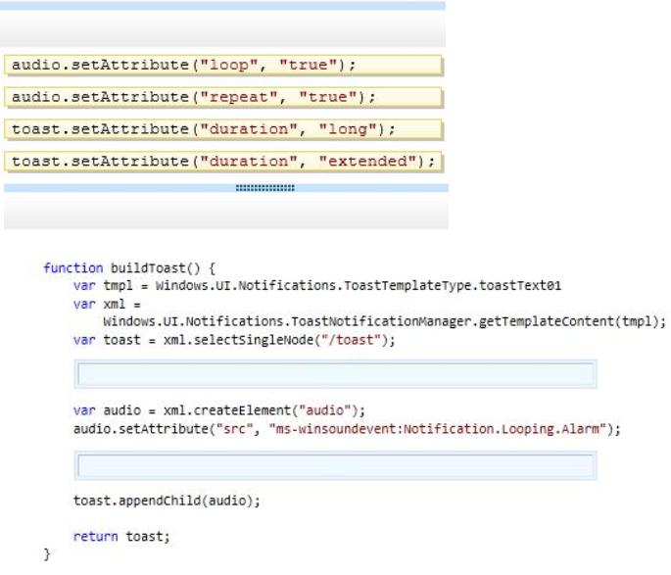Click the xml.selectSingleNode("/toast") line
Viewport: 671px width, 575px height.
(234, 341)
